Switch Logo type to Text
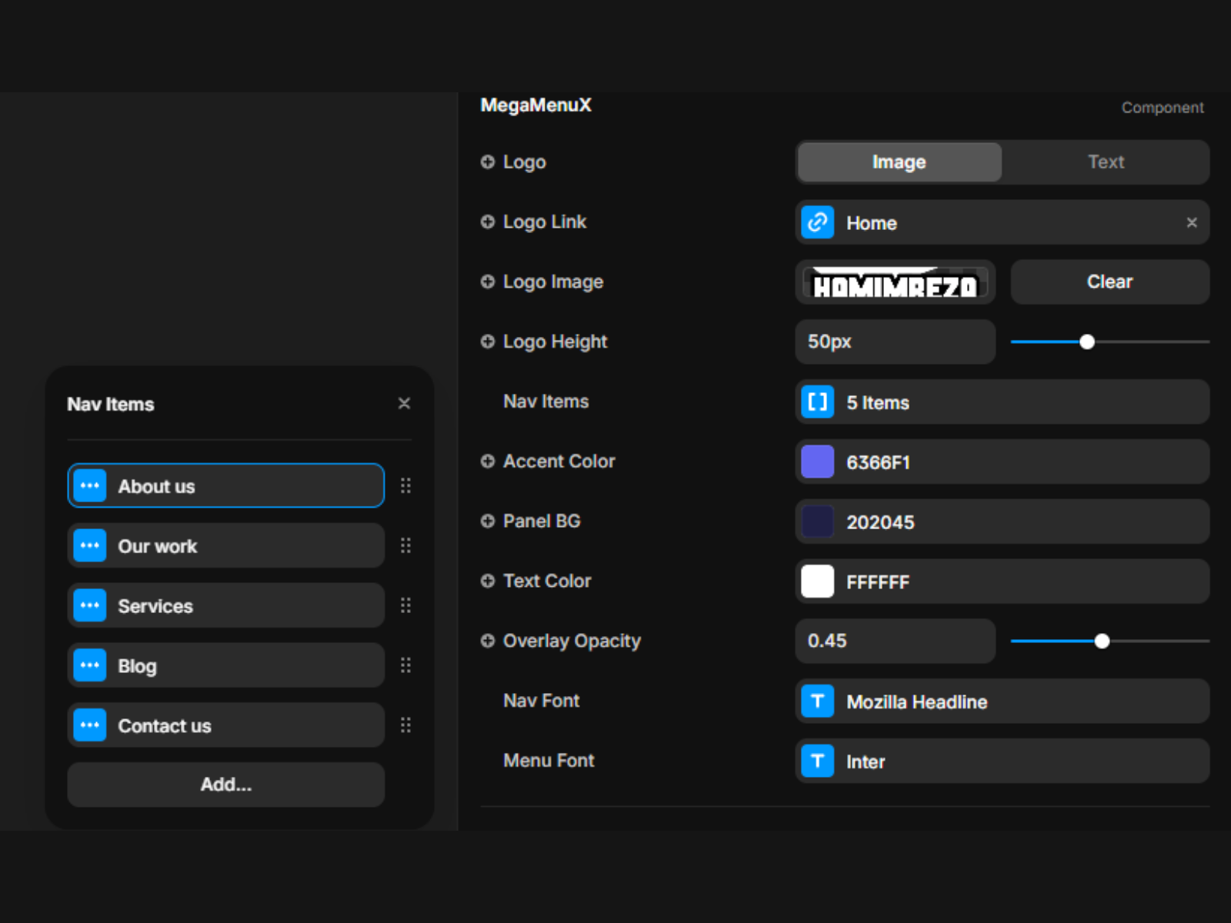 click(x=1105, y=162)
